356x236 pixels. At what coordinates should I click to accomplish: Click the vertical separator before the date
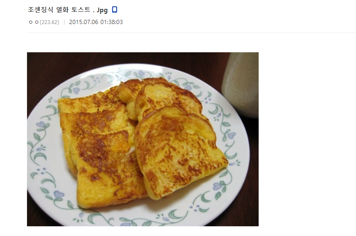tap(64, 22)
